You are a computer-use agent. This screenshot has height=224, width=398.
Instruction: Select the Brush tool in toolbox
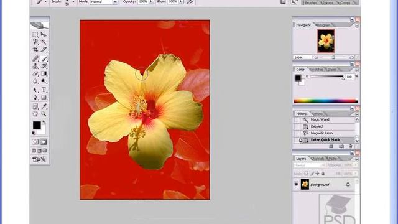click(x=44, y=58)
